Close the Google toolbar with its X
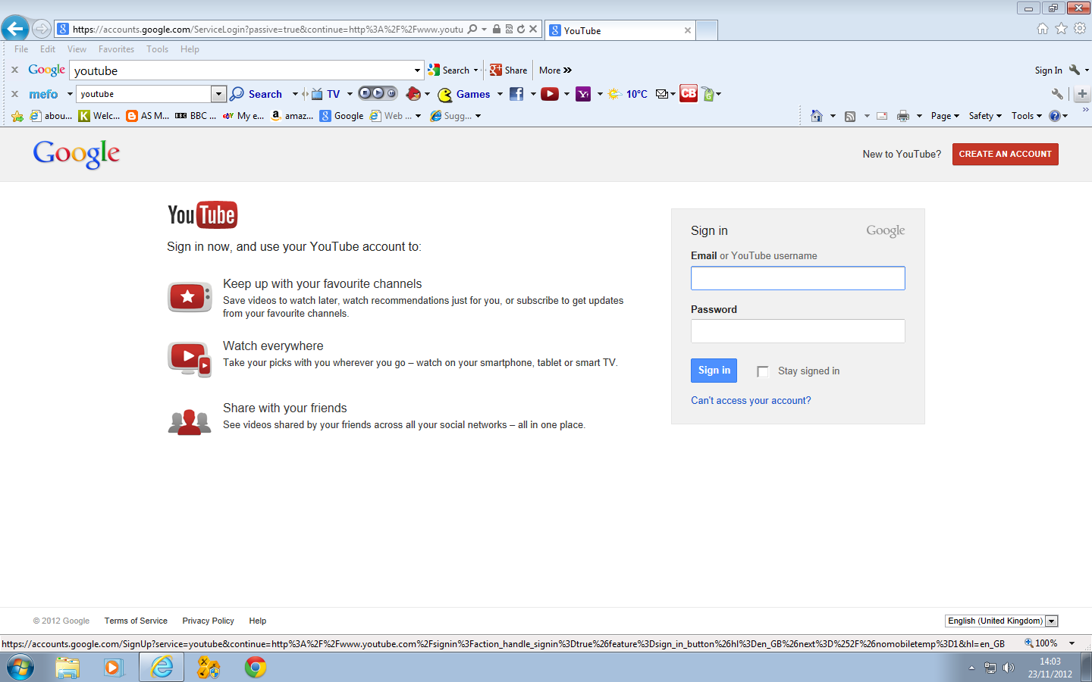 [14, 70]
